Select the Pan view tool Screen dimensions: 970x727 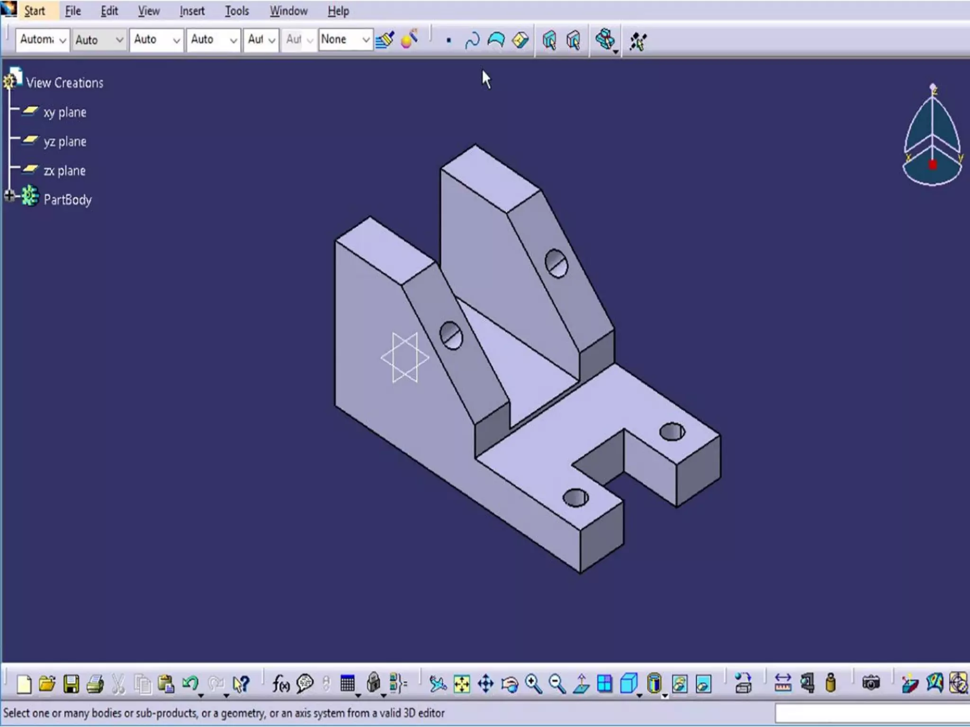pos(485,684)
